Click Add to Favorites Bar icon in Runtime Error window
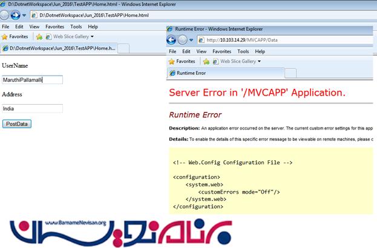This screenshot has height=248, width=377. [x=206, y=61]
